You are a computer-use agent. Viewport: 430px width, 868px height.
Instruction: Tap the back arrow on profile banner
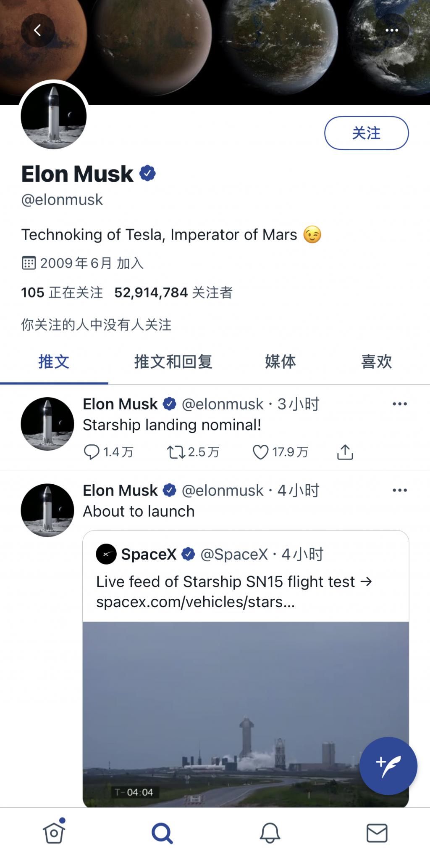(x=38, y=29)
